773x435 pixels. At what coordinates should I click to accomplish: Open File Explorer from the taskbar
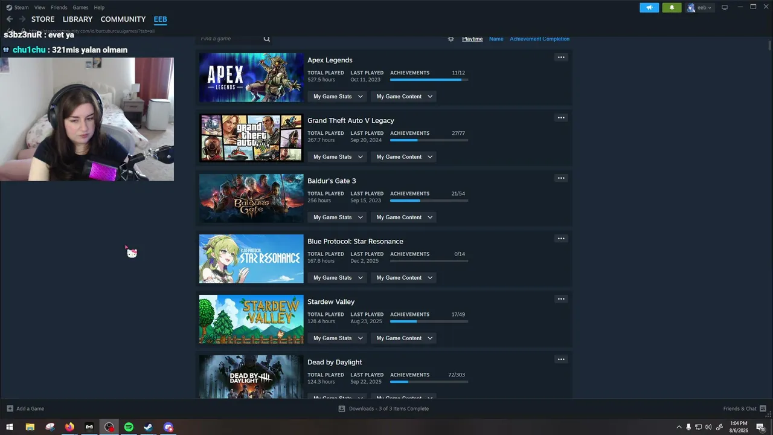[x=30, y=427]
